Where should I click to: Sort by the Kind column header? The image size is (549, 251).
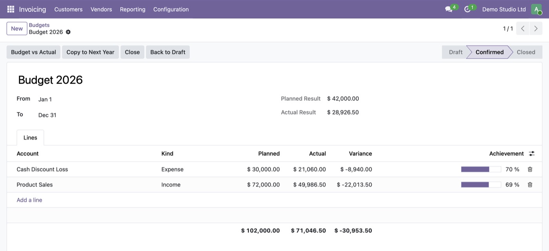[x=167, y=154]
